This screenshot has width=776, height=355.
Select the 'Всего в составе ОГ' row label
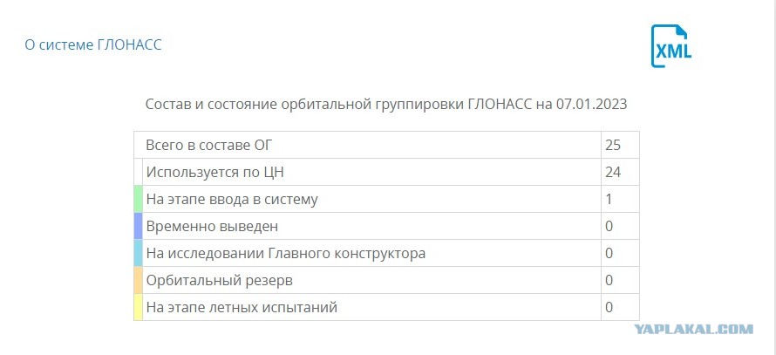pyautogui.click(x=209, y=146)
